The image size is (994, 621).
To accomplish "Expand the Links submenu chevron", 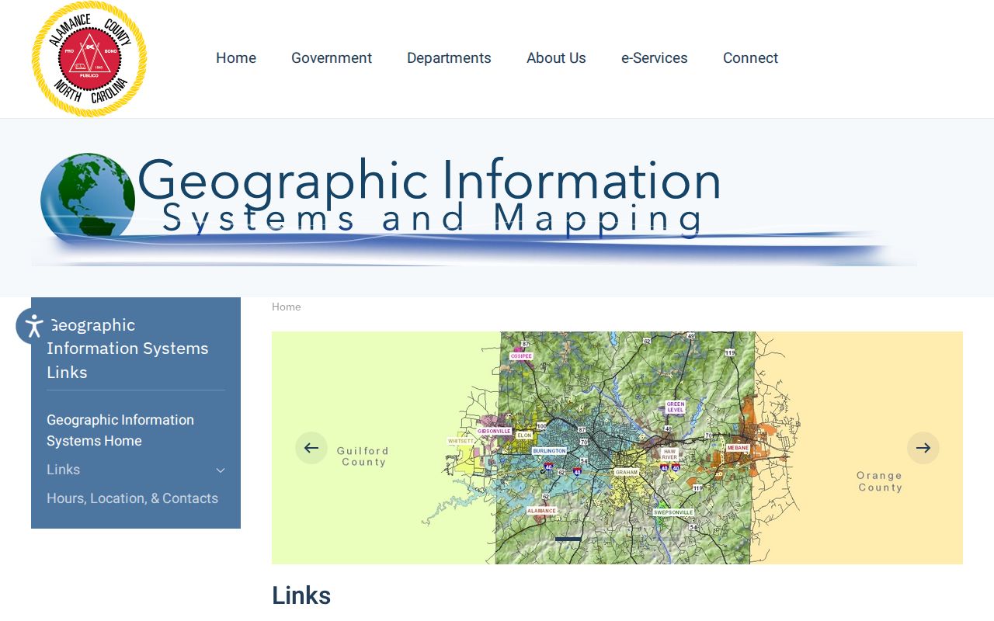I will click(221, 470).
